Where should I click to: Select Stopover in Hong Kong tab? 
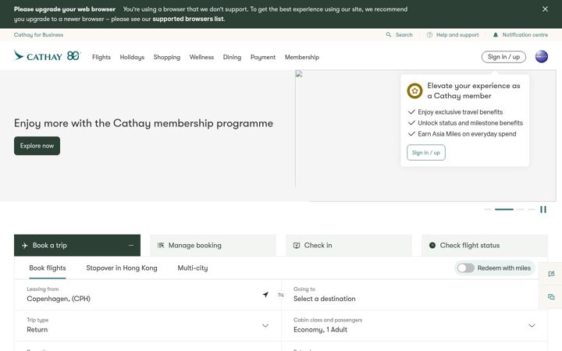point(122,268)
